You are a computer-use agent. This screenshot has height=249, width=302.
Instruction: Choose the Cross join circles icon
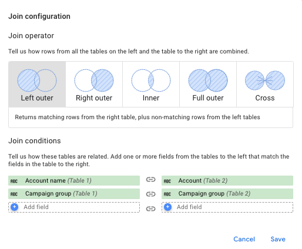[x=265, y=80]
